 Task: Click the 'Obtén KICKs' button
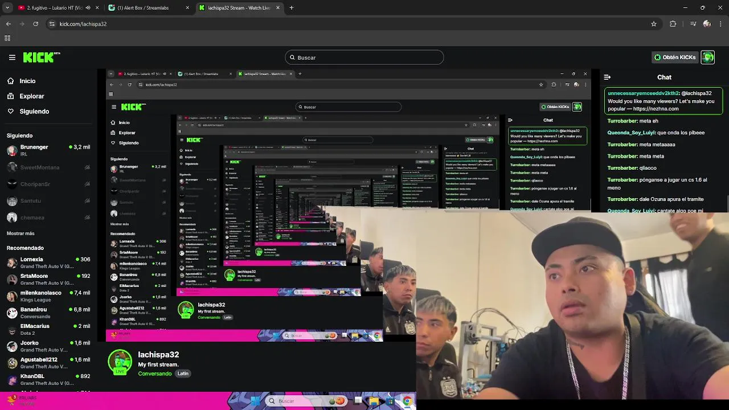pyautogui.click(x=675, y=58)
